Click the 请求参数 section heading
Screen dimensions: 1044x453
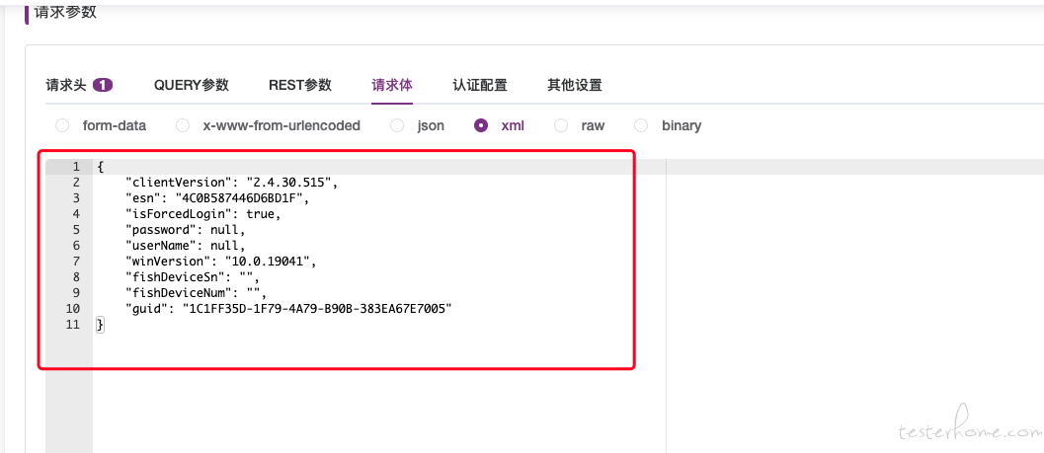pyautogui.click(x=65, y=12)
